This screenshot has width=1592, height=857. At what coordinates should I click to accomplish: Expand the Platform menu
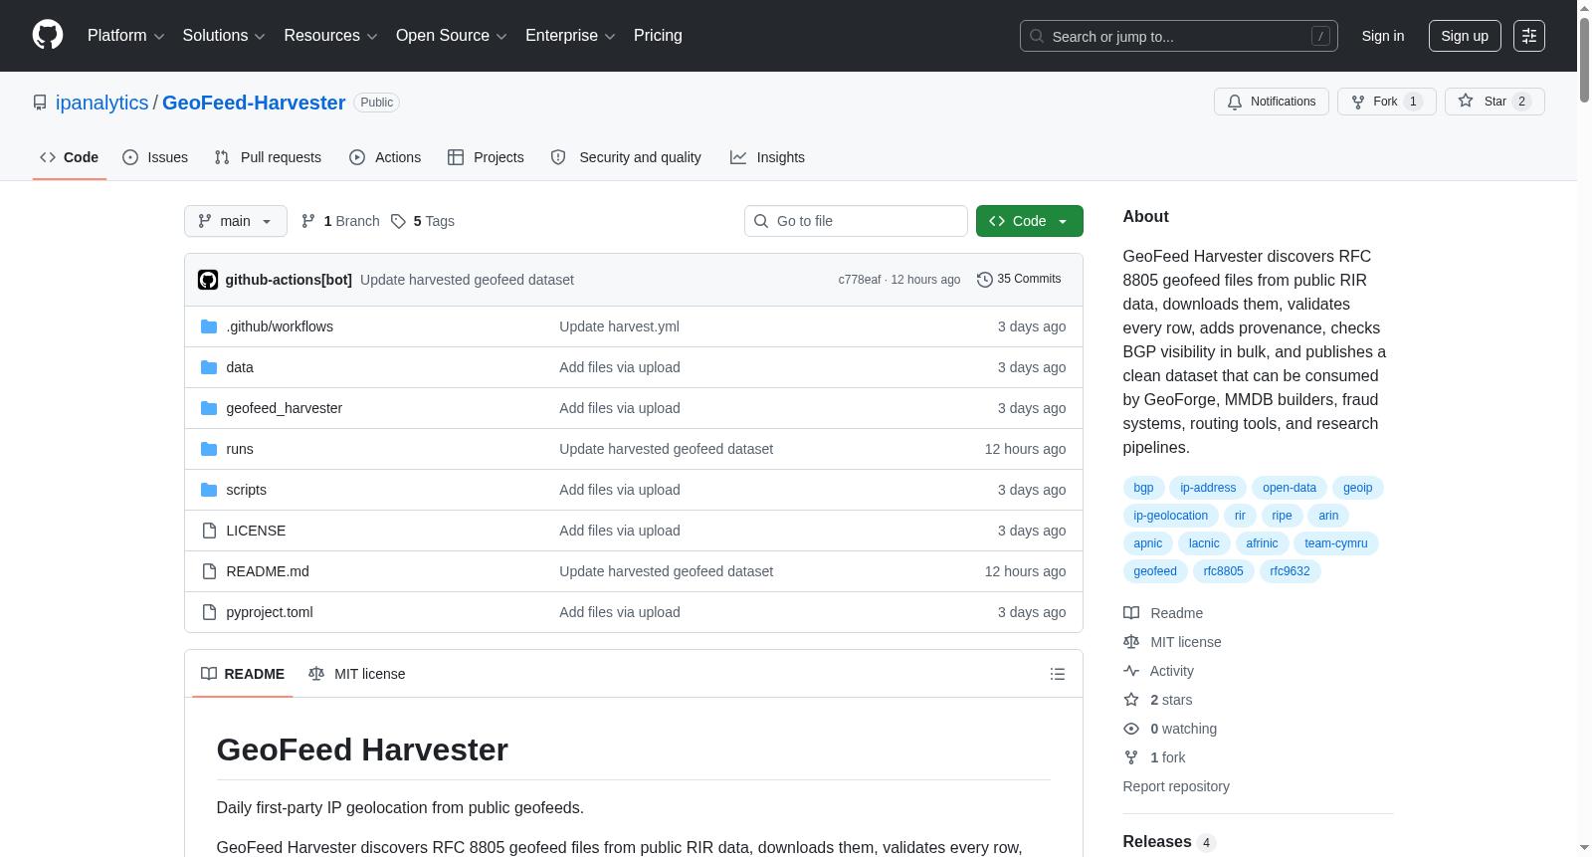126,36
